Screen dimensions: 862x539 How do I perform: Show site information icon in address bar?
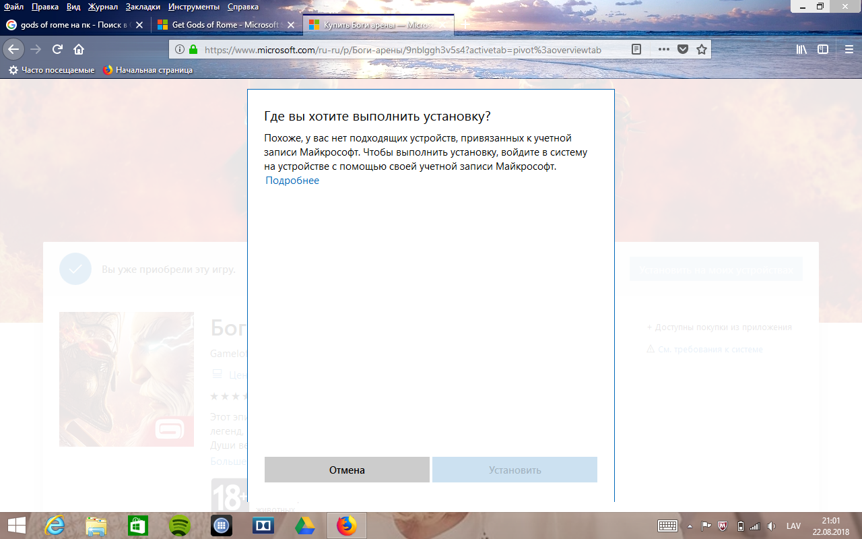pos(180,49)
